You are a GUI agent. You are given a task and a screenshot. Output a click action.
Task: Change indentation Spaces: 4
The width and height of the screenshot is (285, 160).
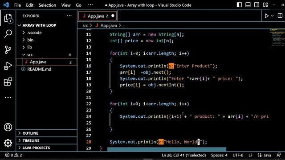tap(219, 155)
